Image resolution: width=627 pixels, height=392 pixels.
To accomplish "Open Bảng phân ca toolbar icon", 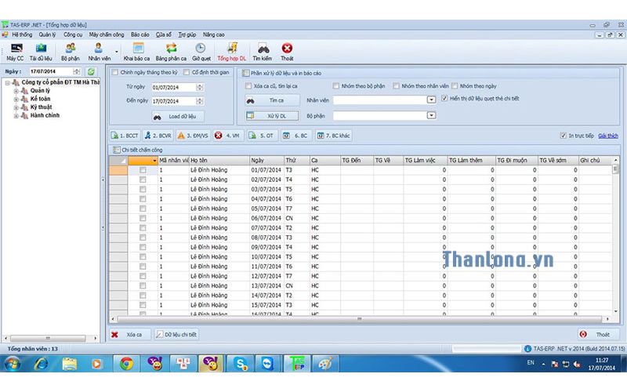I will coord(171,52).
